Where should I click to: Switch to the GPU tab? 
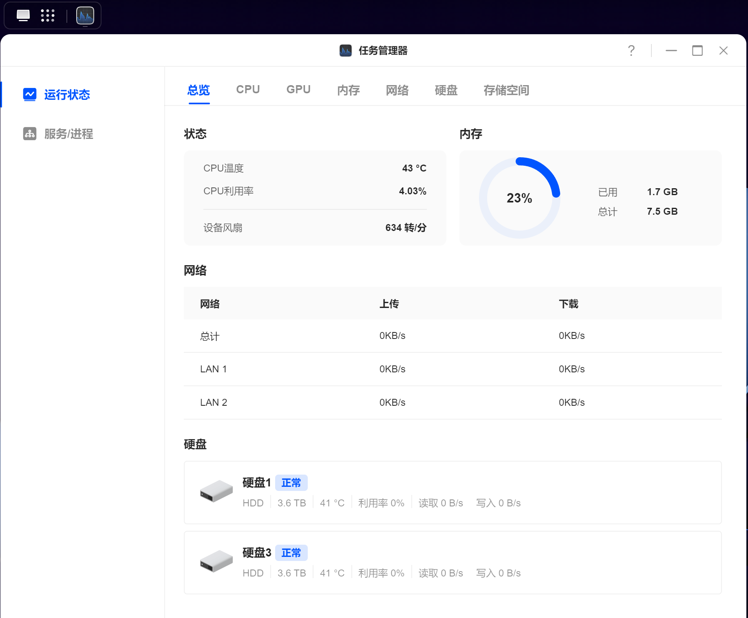[x=298, y=90]
